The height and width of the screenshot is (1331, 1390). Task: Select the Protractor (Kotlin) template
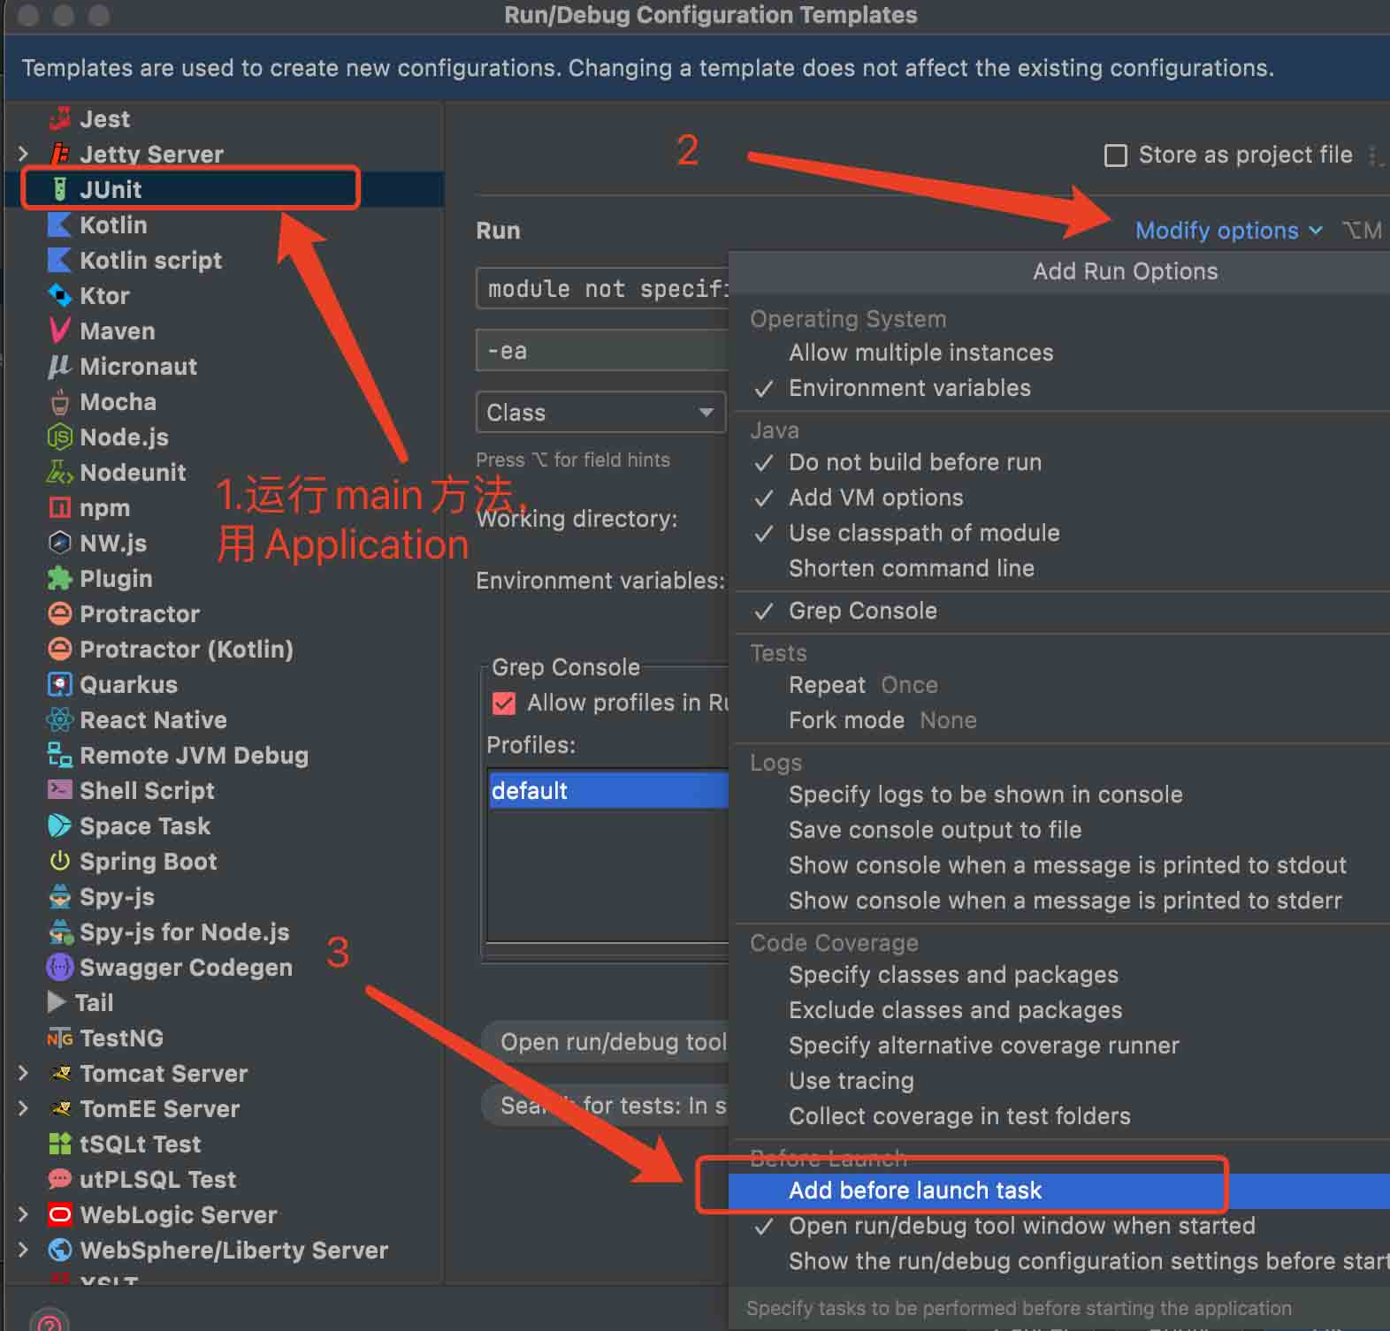(x=186, y=649)
